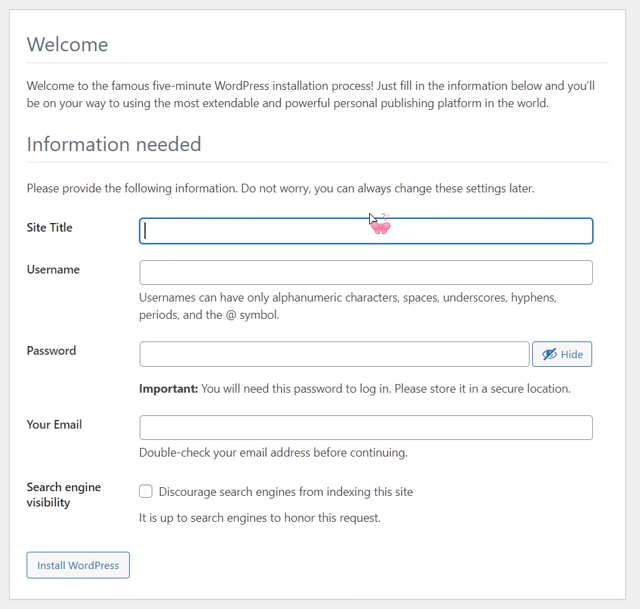Click the "Information needed" heading
This screenshot has width=640, height=609.
coord(114,144)
